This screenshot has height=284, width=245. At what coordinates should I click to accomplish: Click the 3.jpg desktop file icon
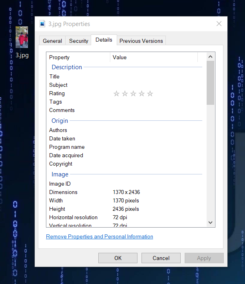point(22,38)
